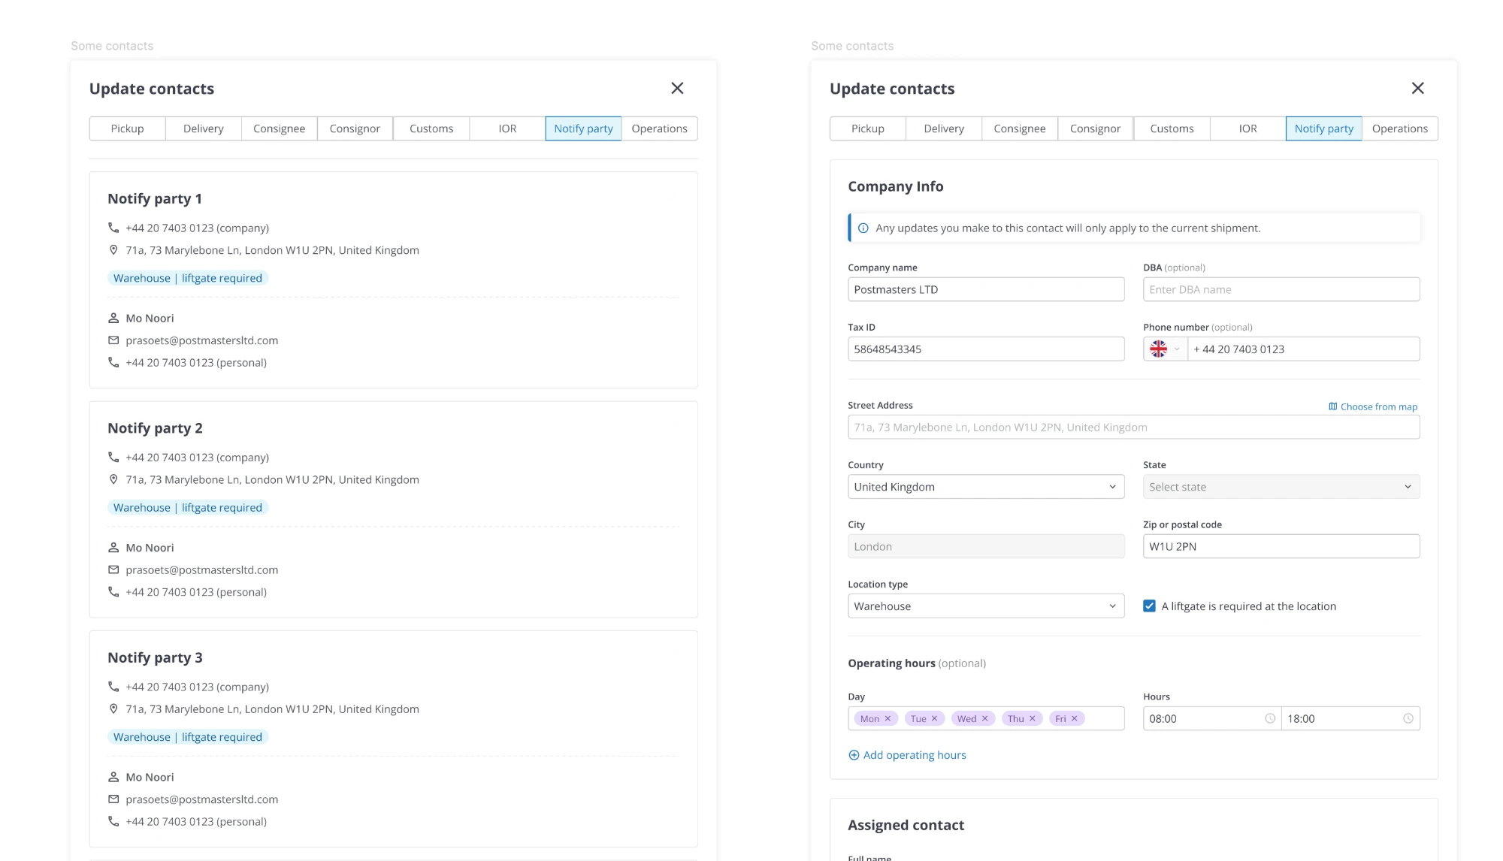
Task: Click the UK flag country code selector
Action: click(1166, 349)
